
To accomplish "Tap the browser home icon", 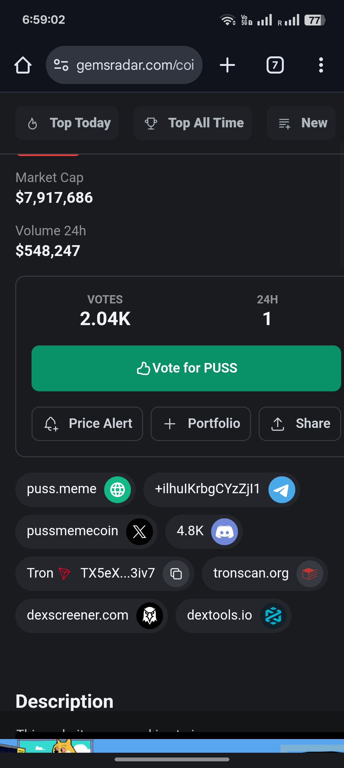I will coord(23,65).
